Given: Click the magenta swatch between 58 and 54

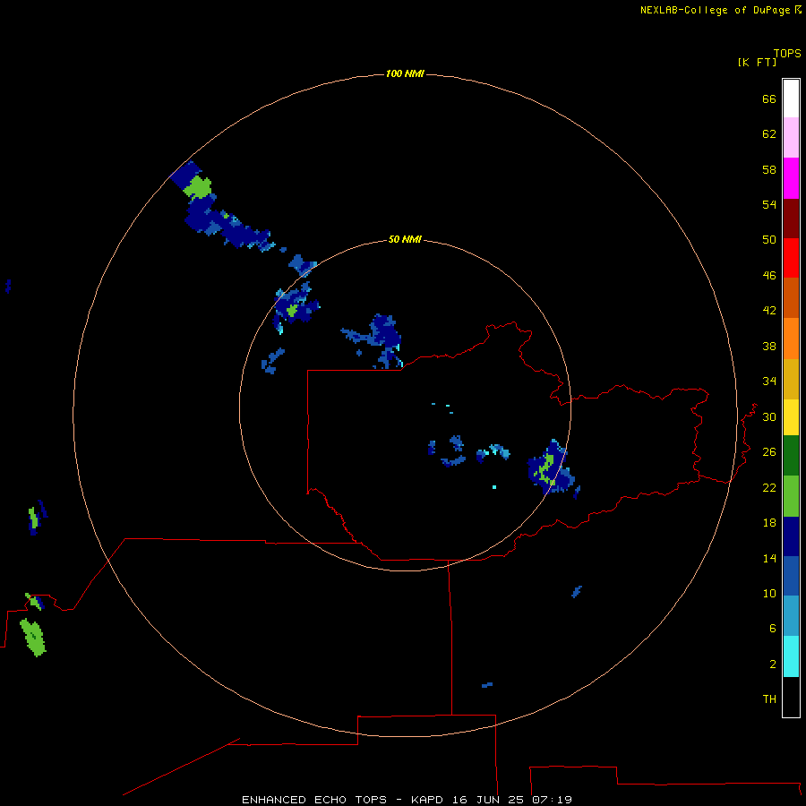Looking at the screenshot, I should point(791,178).
